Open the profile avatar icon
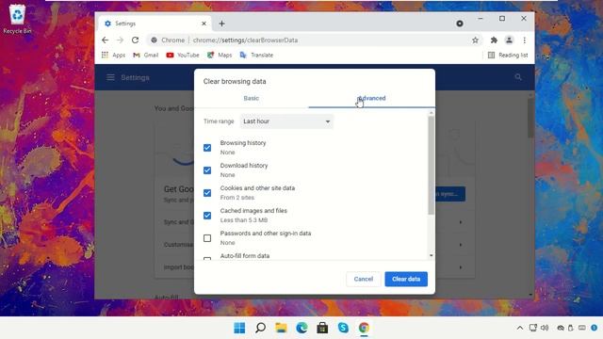 (x=509, y=40)
